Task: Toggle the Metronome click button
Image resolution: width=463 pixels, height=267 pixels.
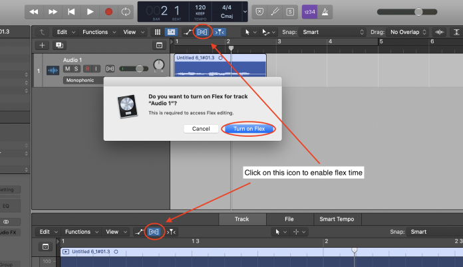Action: pyautogui.click(x=325, y=12)
